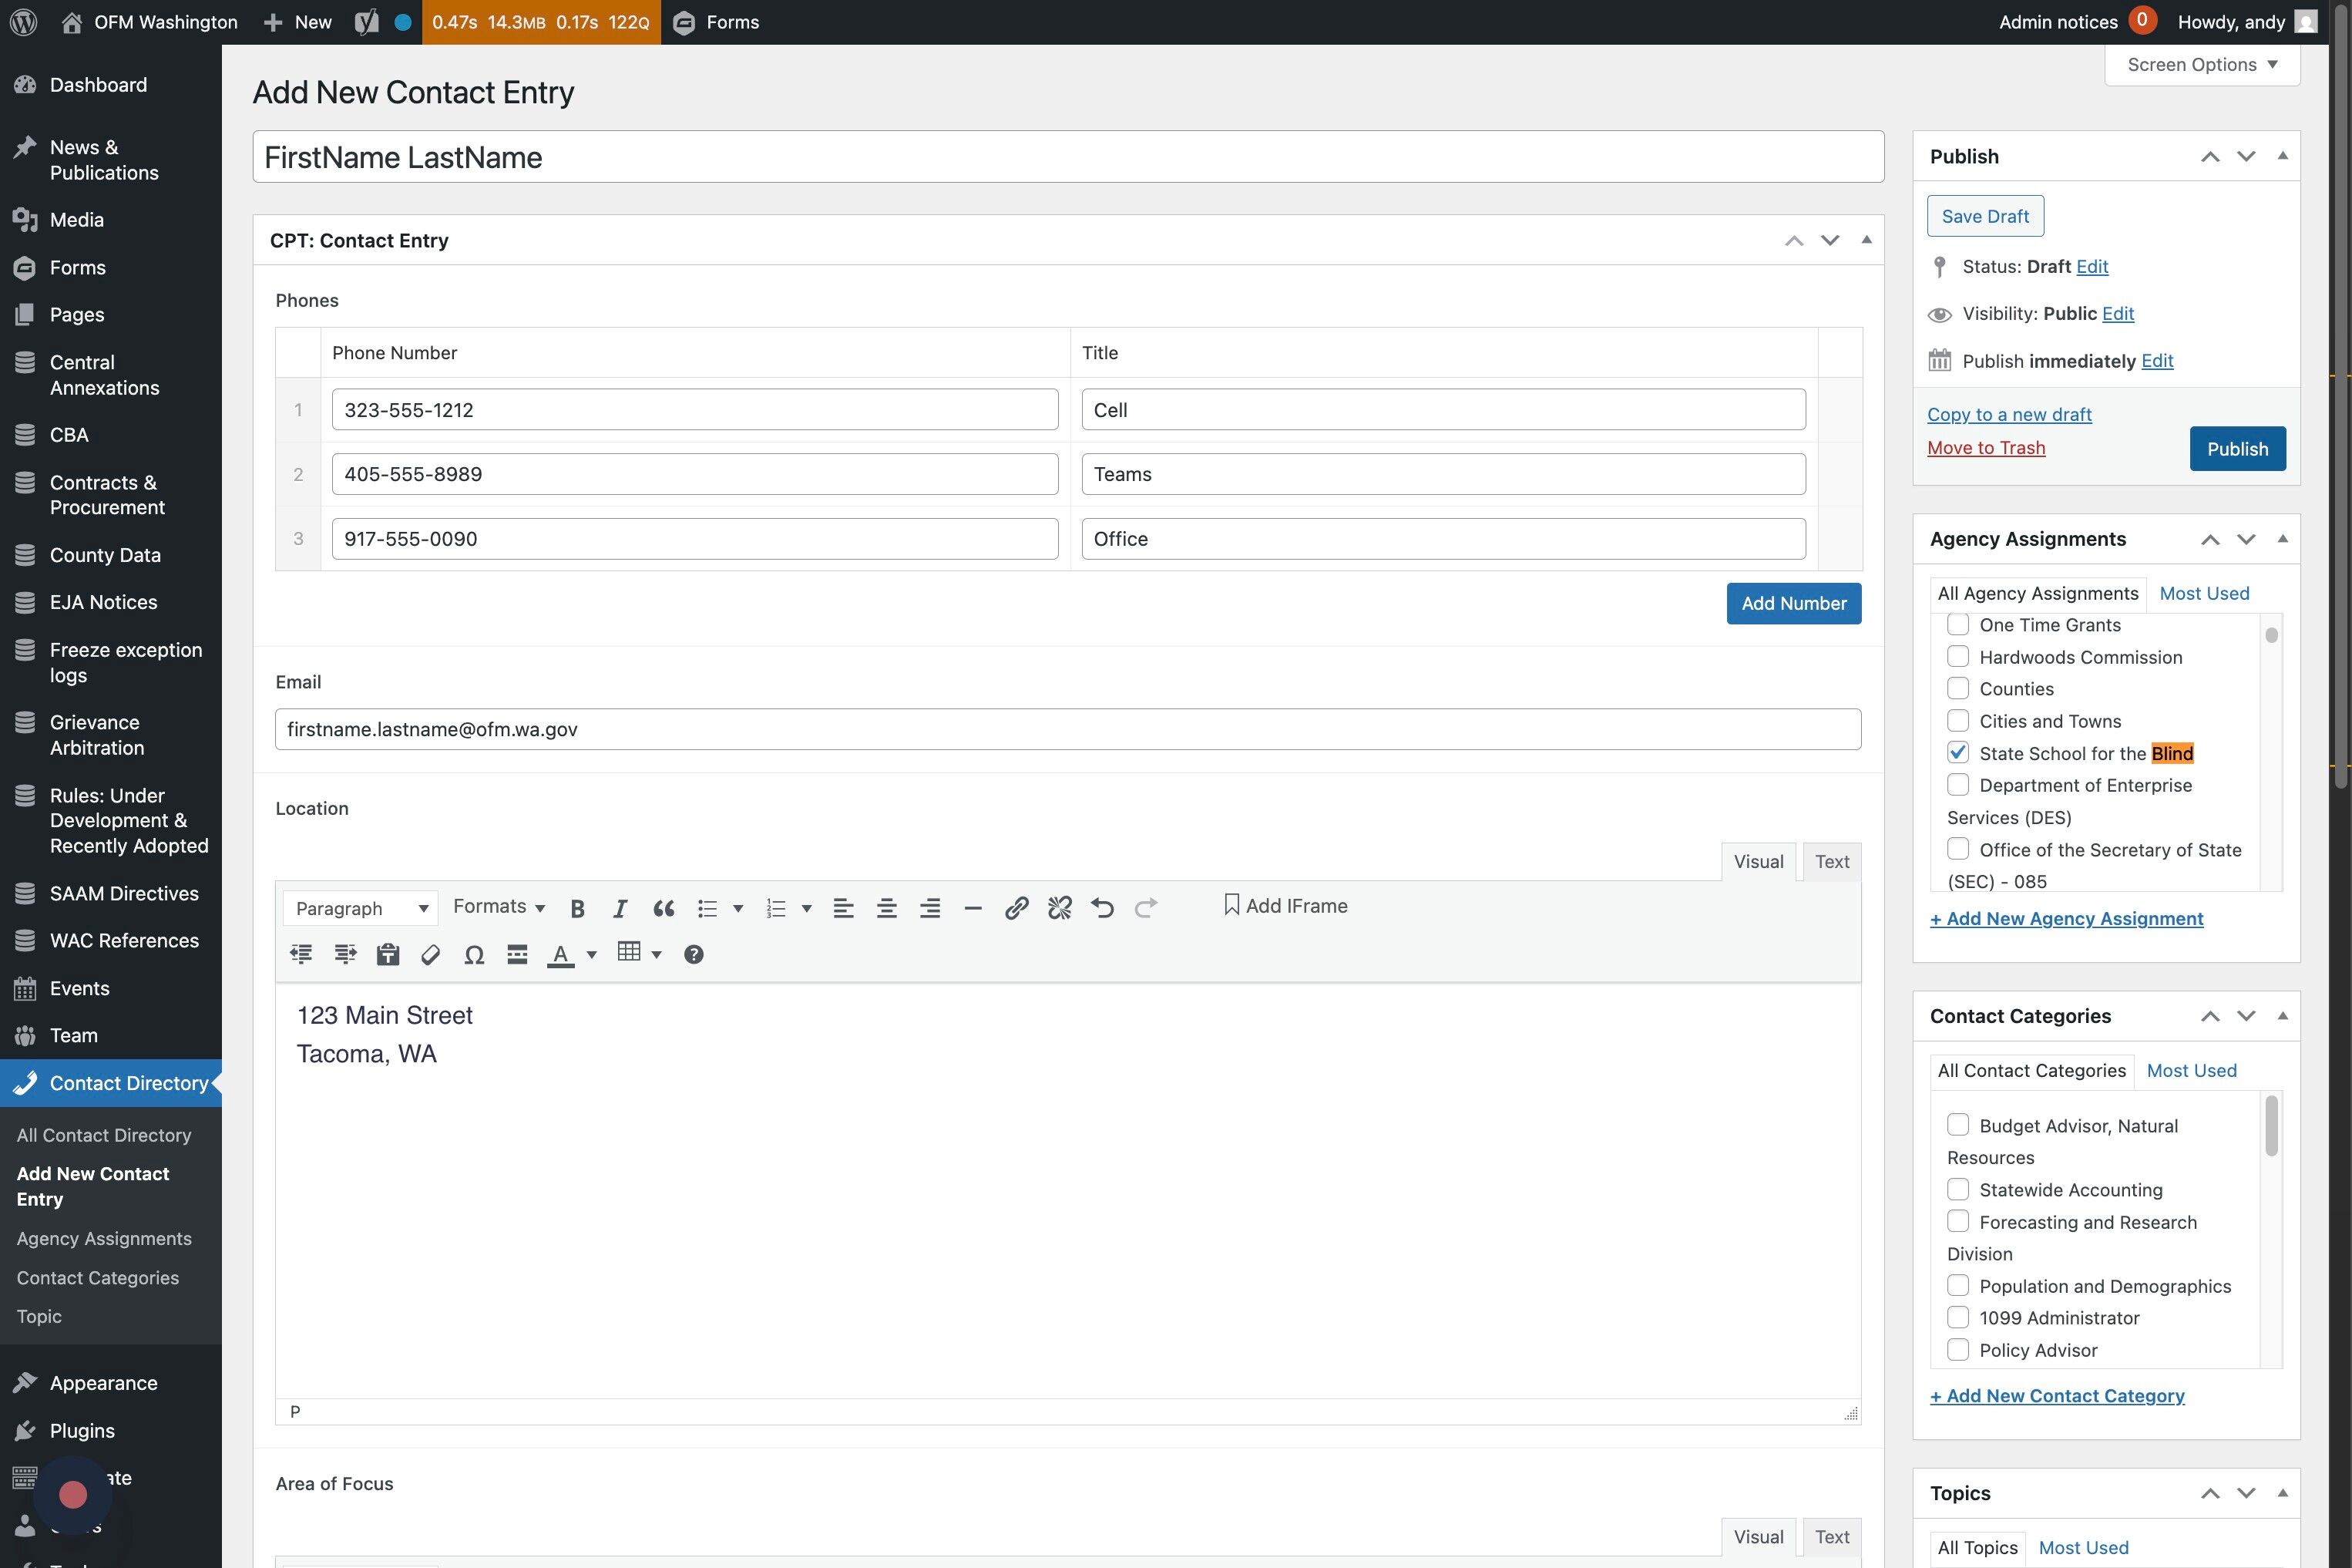Viewport: 2352px width, 1568px height.
Task: Click the horizontal line icon
Action: point(973,908)
